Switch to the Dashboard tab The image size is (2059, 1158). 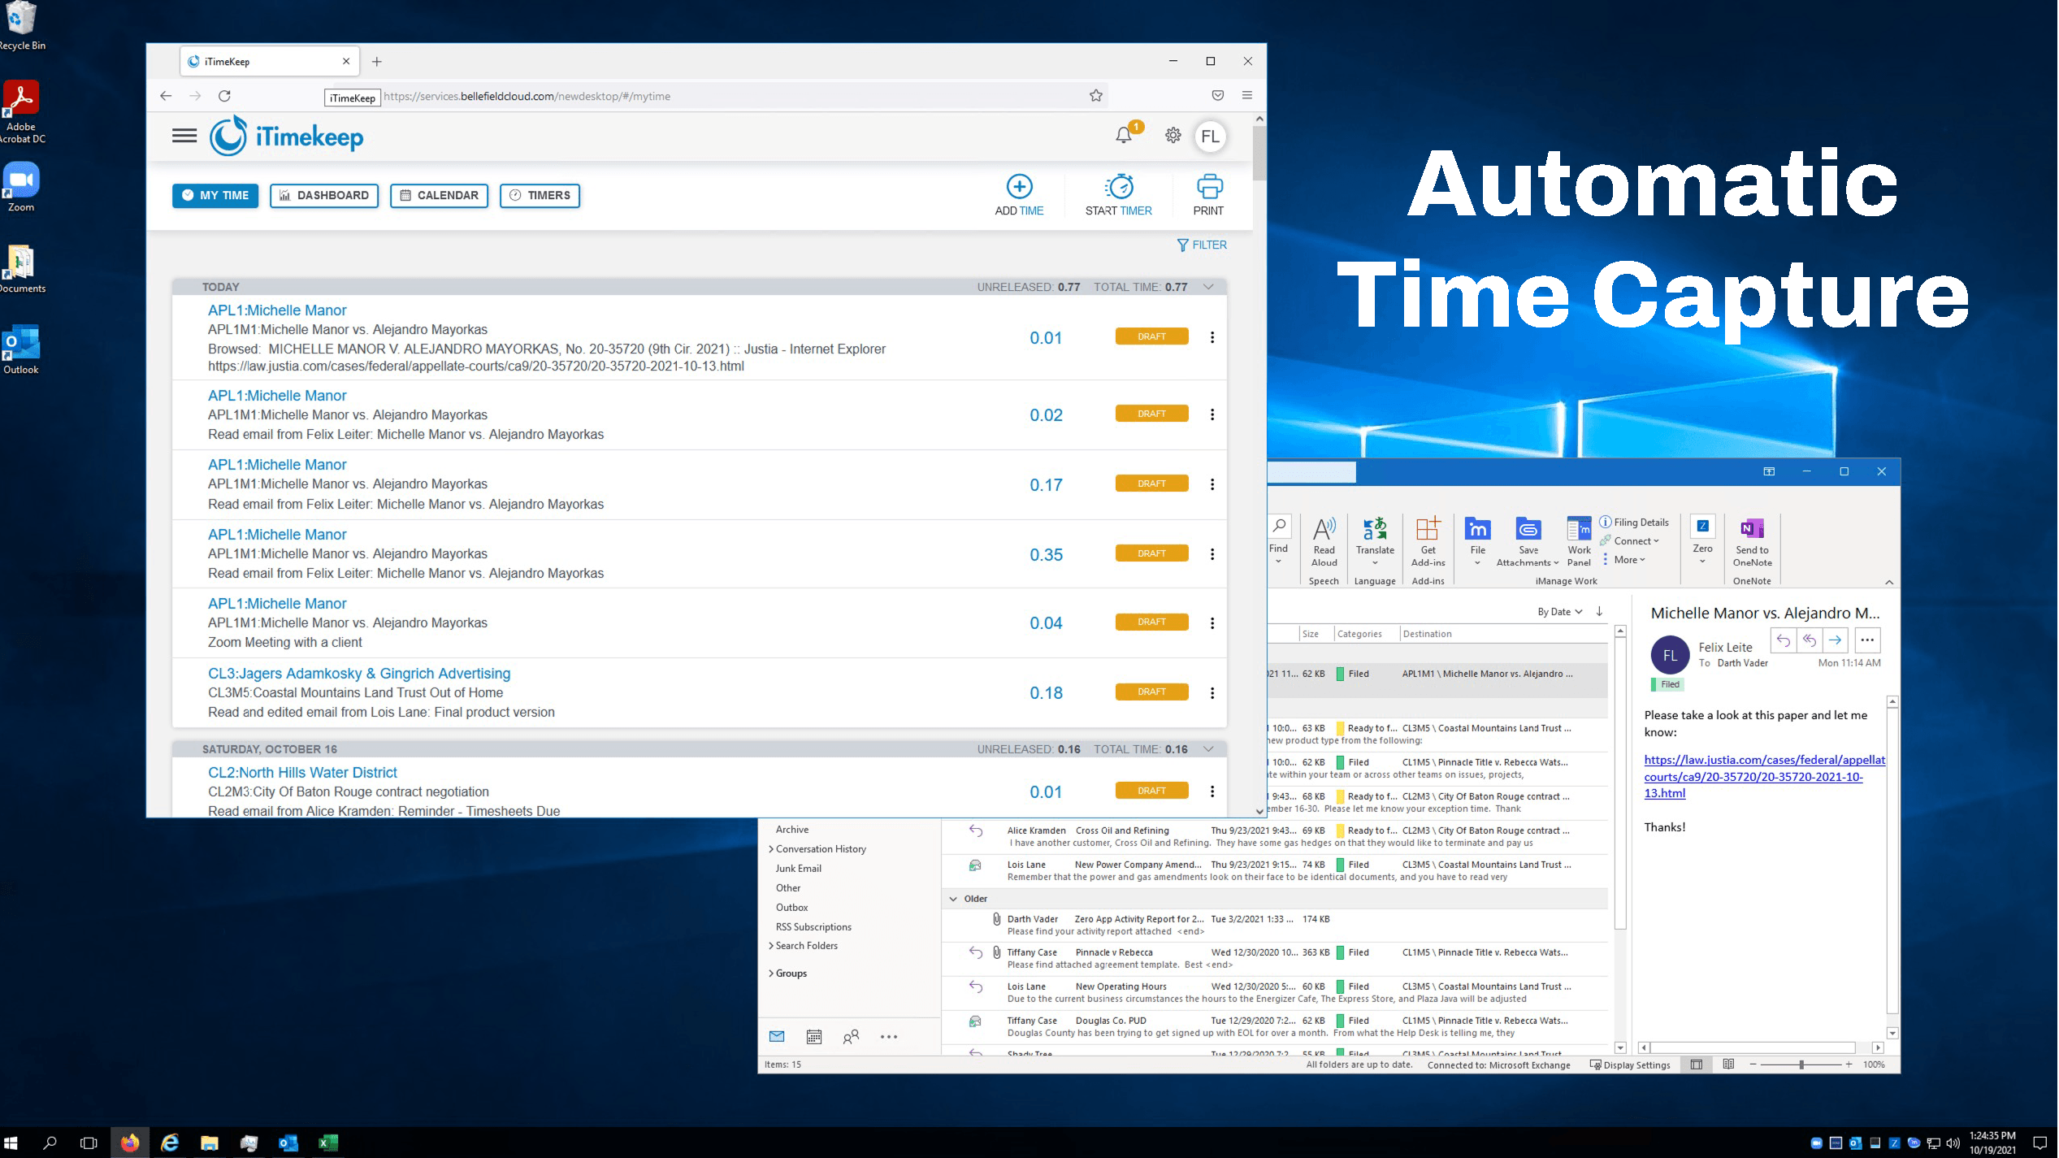[x=324, y=196]
